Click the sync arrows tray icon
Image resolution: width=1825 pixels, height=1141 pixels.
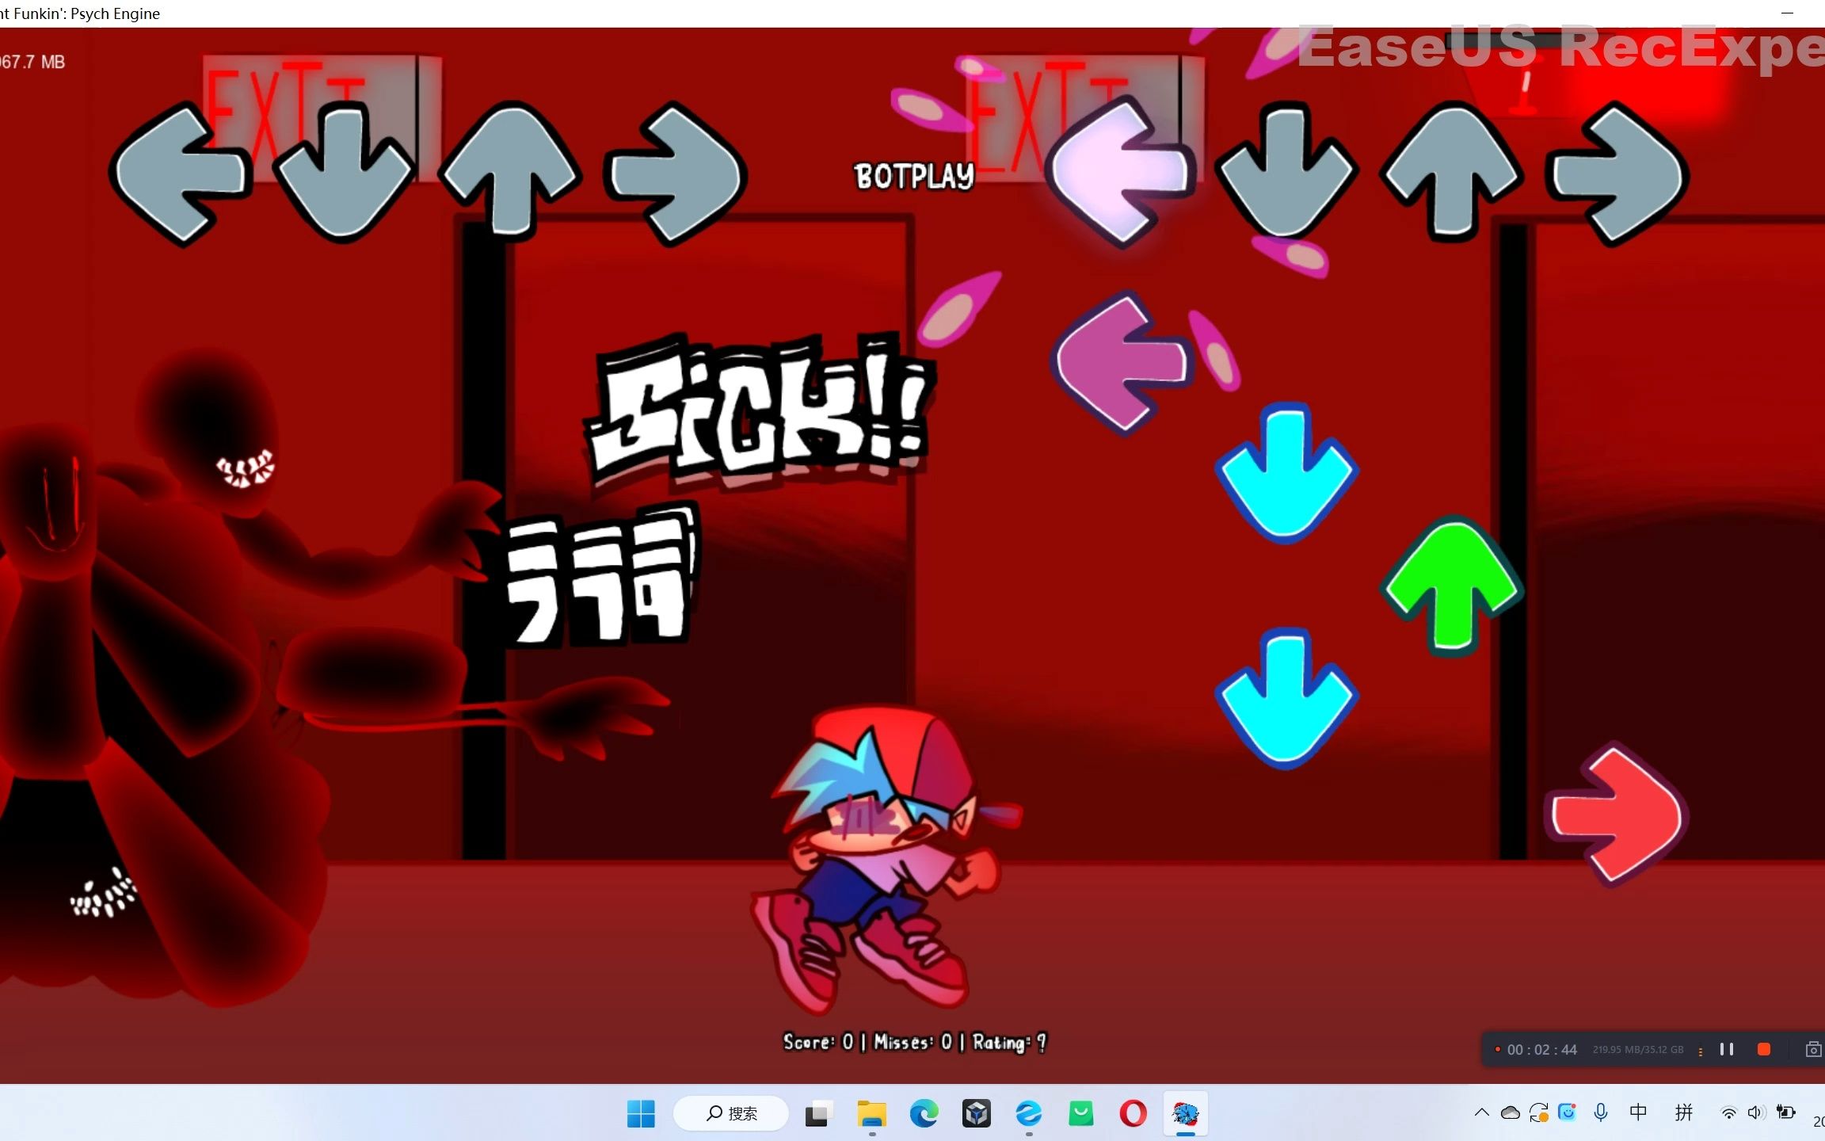tap(1539, 1112)
